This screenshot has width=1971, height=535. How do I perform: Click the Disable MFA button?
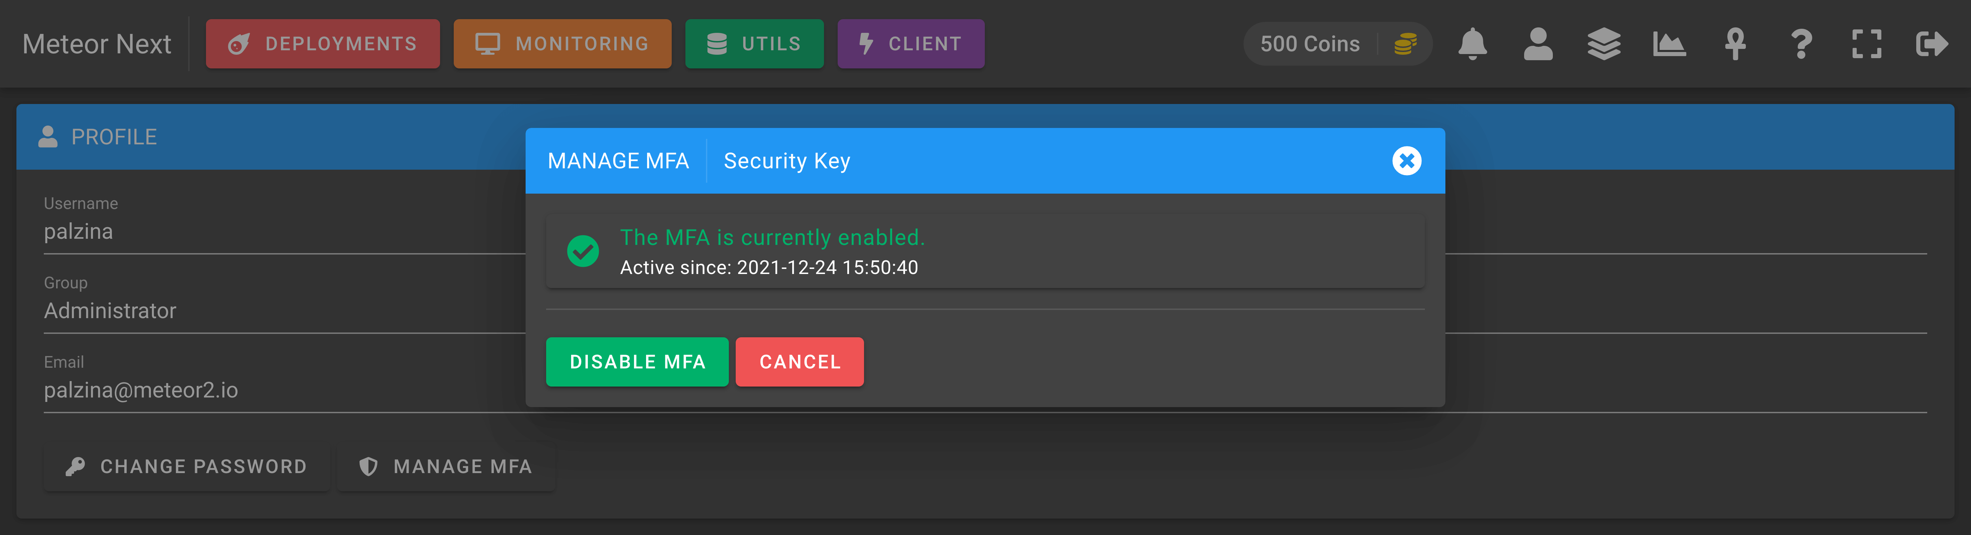[637, 362]
